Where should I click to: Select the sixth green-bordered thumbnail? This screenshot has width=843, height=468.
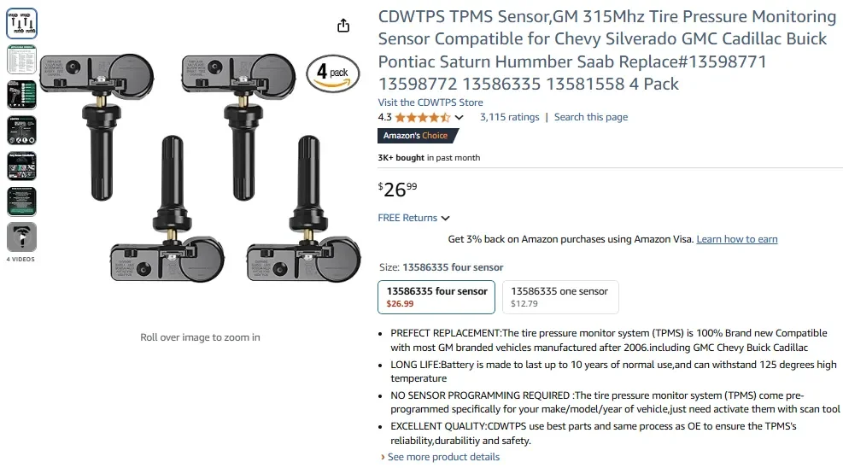(x=21, y=202)
